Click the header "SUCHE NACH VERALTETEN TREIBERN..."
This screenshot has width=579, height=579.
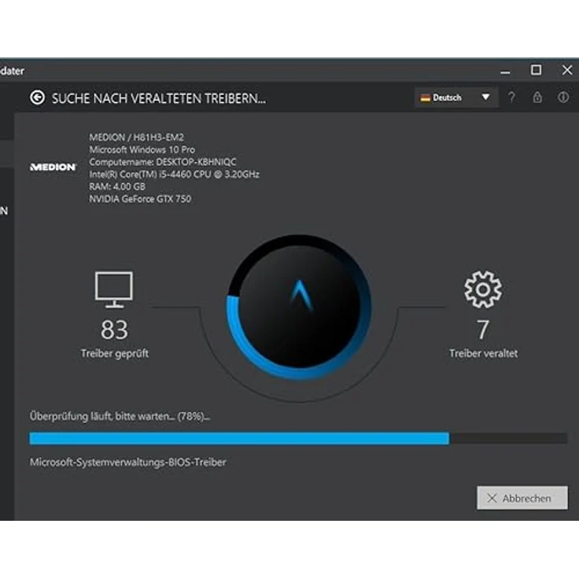click(159, 98)
